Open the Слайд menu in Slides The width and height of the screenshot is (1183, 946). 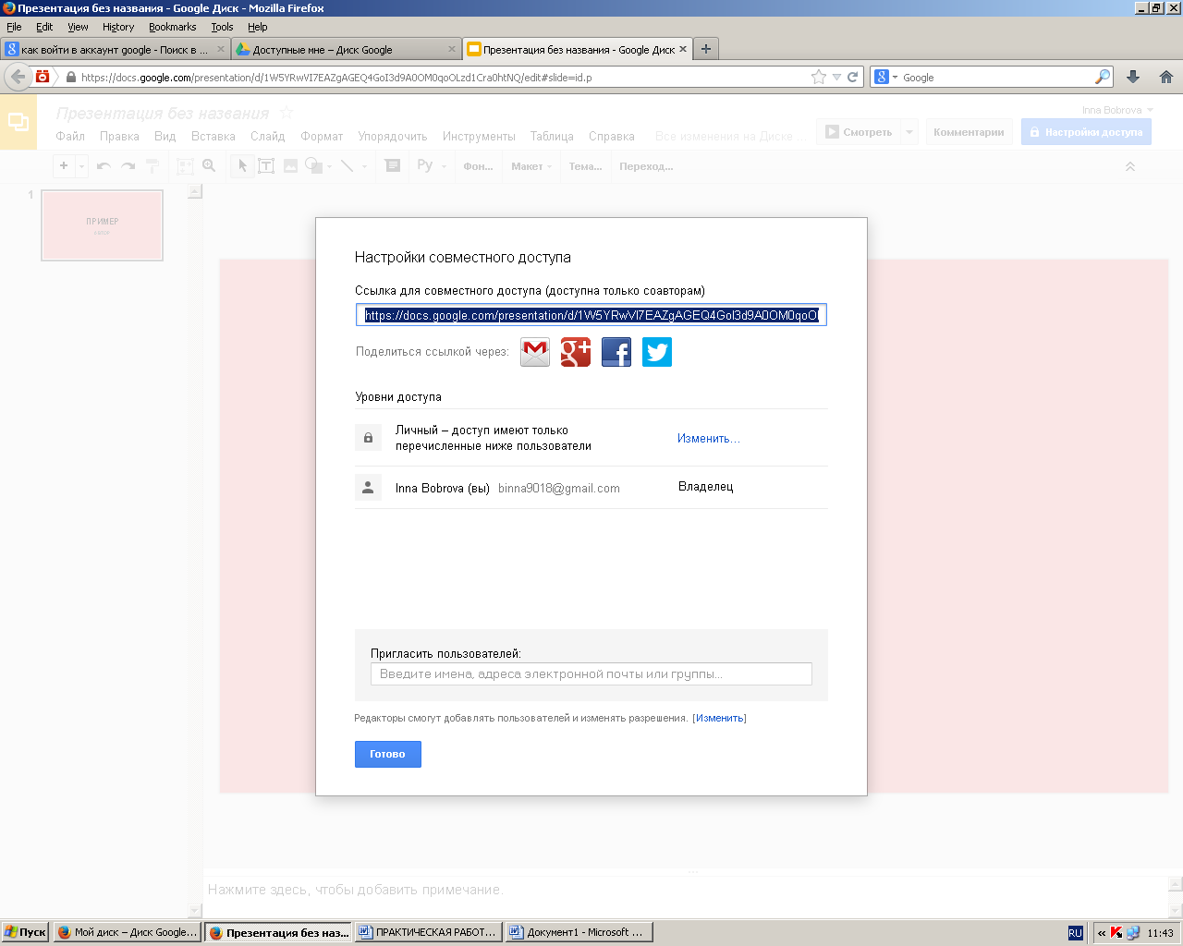268,136
